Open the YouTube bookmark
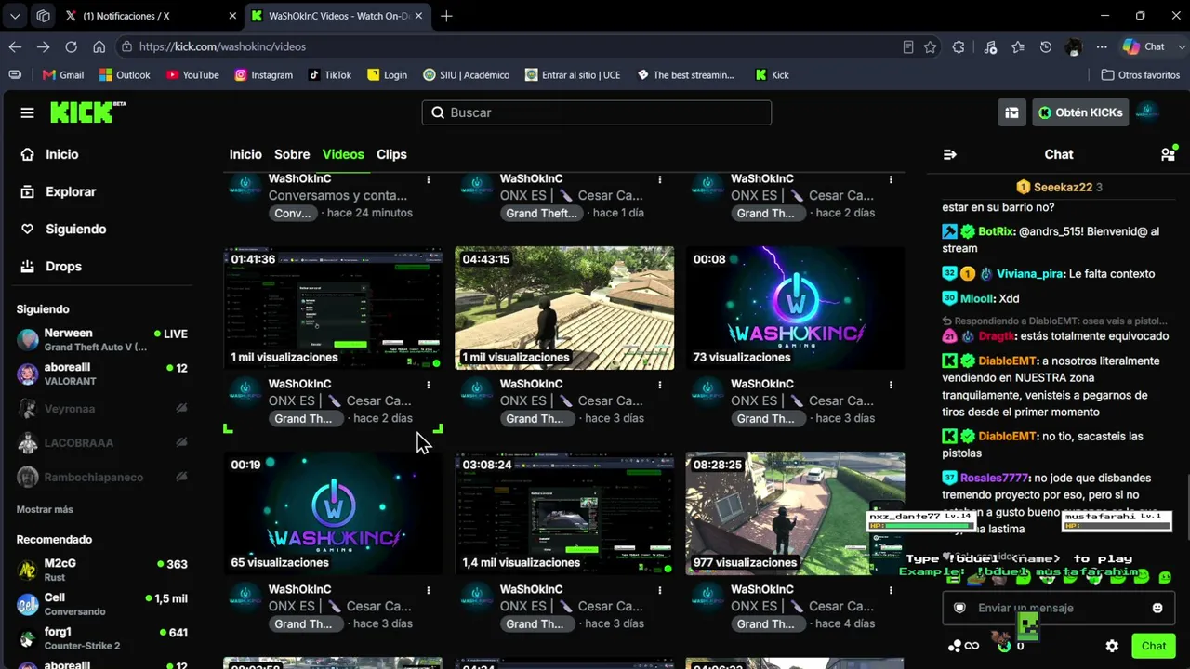1190x669 pixels. (193, 75)
